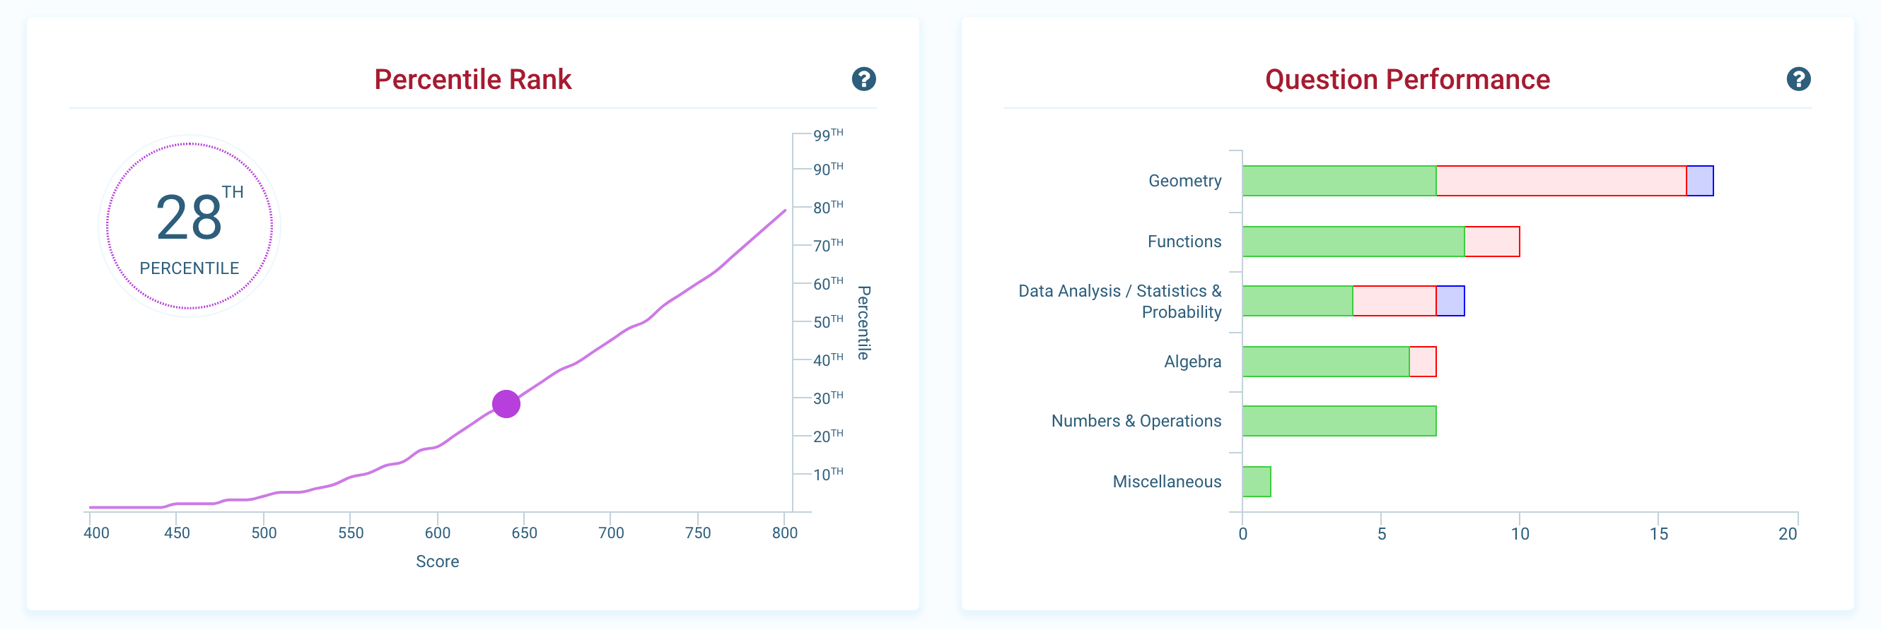Click the Numbers & Operations label
The image size is (1881, 630).
click(x=1136, y=421)
